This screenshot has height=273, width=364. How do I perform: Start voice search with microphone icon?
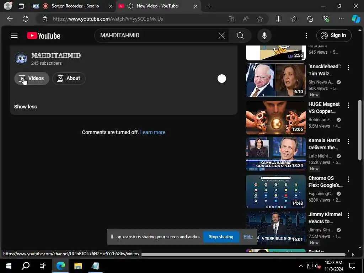[264, 36]
